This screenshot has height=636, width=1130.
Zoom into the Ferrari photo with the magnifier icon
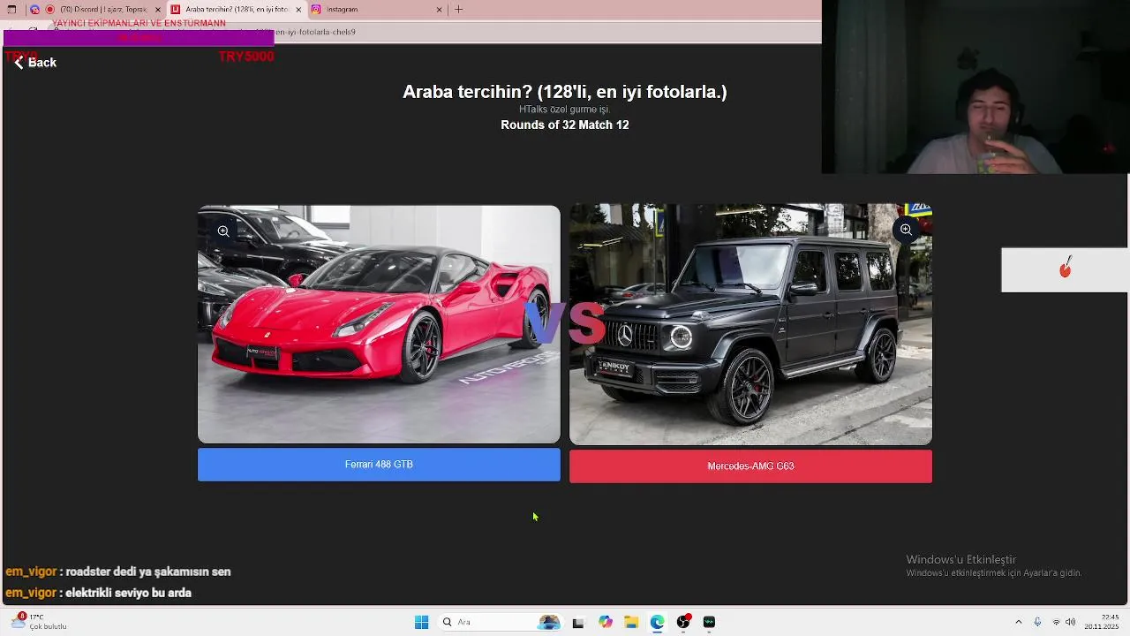pyautogui.click(x=223, y=231)
